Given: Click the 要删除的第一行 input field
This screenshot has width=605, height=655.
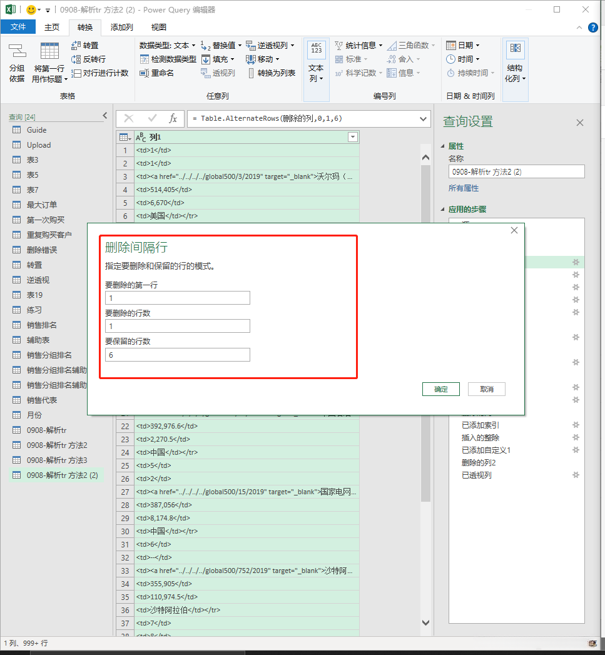Looking at the screenshot, I should tap(178, 298).
